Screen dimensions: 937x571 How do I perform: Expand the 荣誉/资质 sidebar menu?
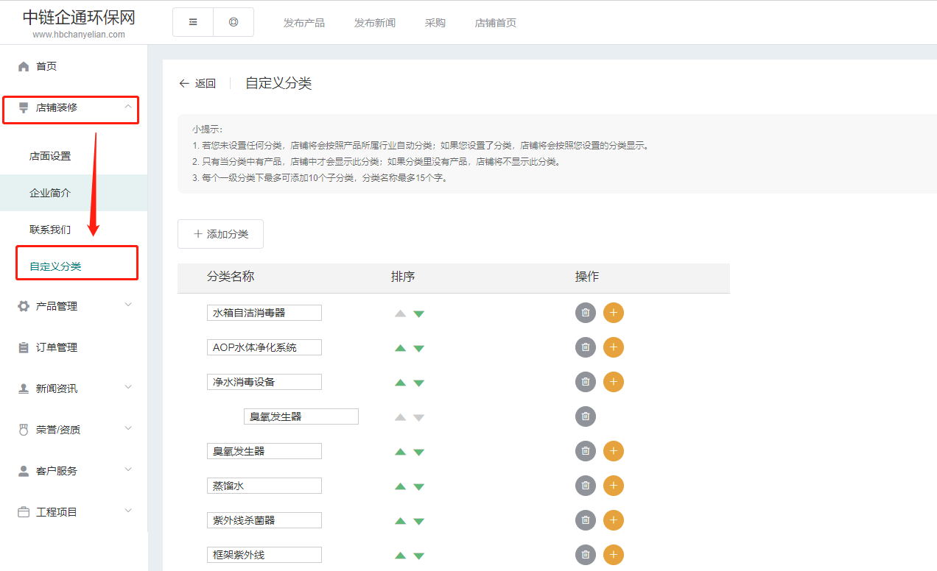[x=74, y=430]
